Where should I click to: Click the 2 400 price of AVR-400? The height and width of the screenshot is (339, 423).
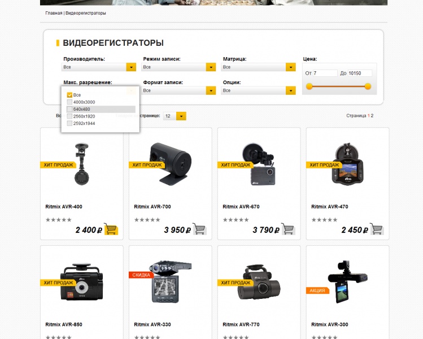[x=89, y=230]
